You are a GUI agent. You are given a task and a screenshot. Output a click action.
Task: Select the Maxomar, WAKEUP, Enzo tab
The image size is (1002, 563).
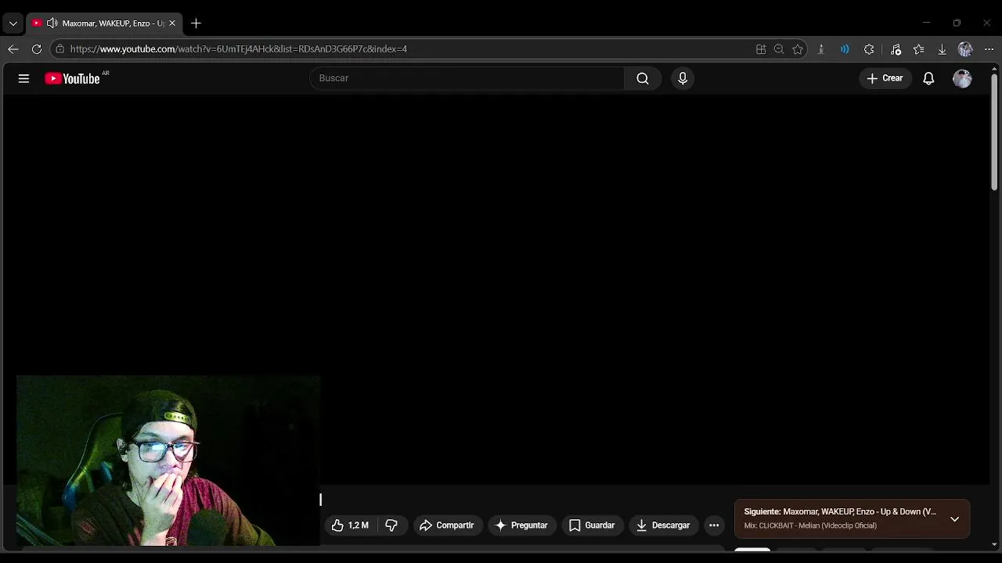[x=104, y=23]
